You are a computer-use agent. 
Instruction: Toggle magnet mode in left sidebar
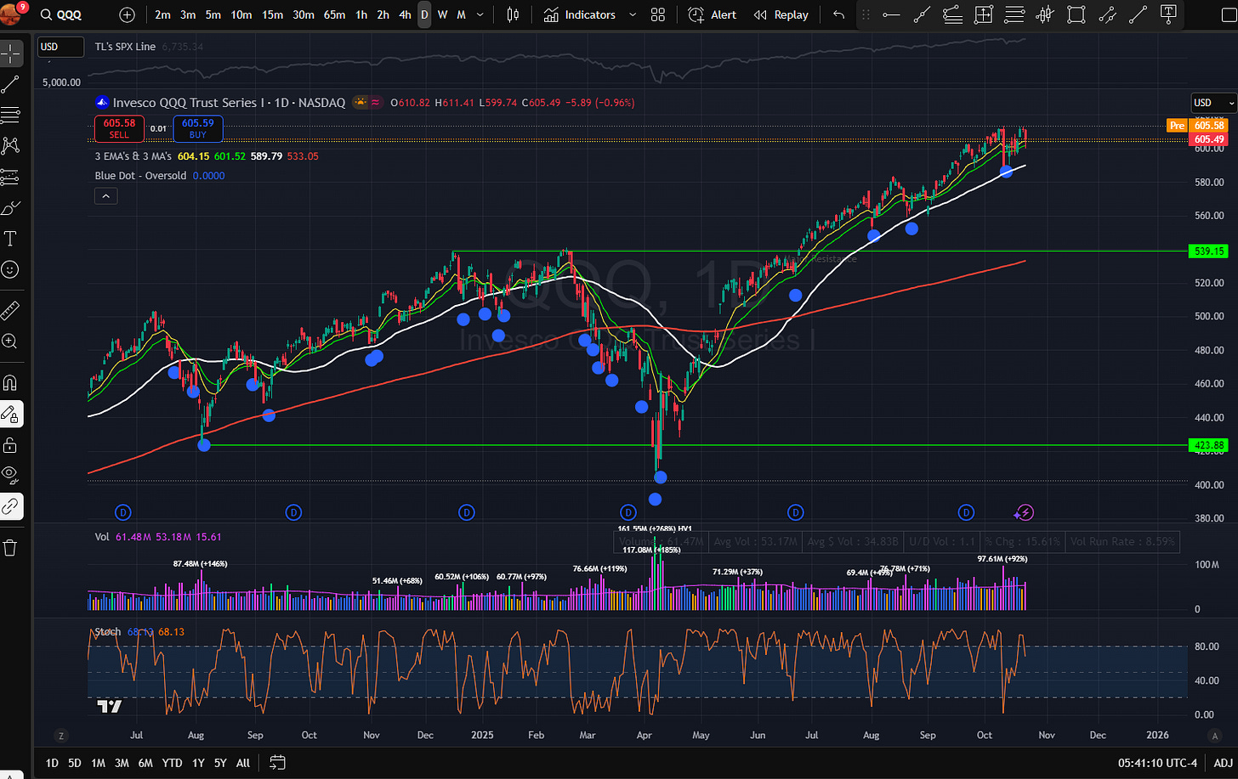pyautogui.click(x=11, y=381)
